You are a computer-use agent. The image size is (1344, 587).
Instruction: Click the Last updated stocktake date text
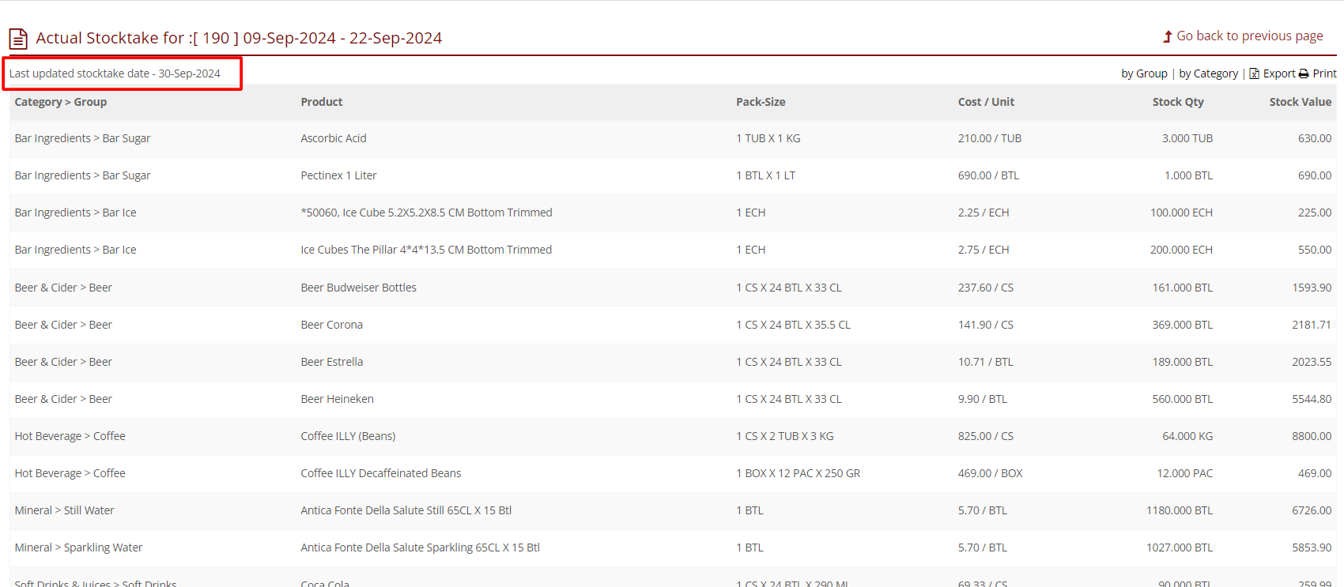[115, 73]
